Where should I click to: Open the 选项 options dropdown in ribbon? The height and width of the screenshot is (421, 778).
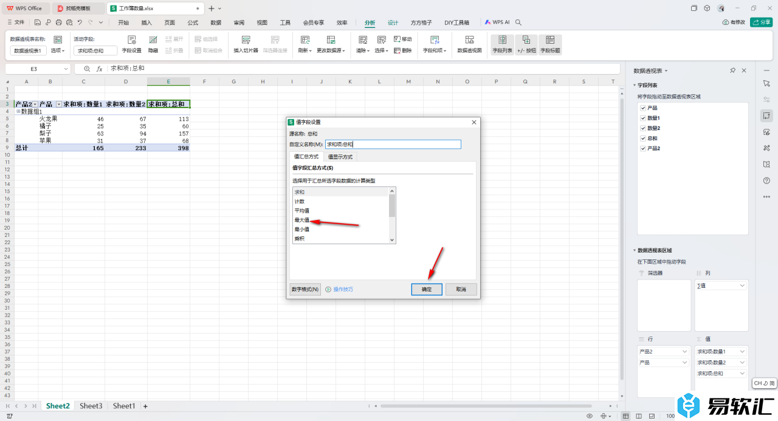pyautogui.click(x=57, y=51)
